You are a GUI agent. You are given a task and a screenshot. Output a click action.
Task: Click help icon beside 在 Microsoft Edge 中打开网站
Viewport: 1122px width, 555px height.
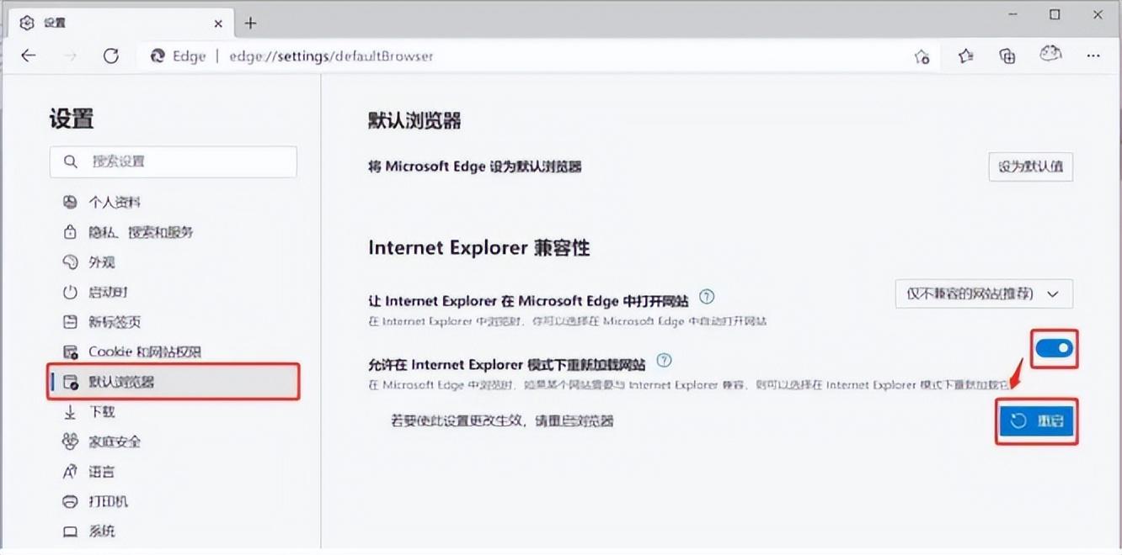(x=708, y=297)
